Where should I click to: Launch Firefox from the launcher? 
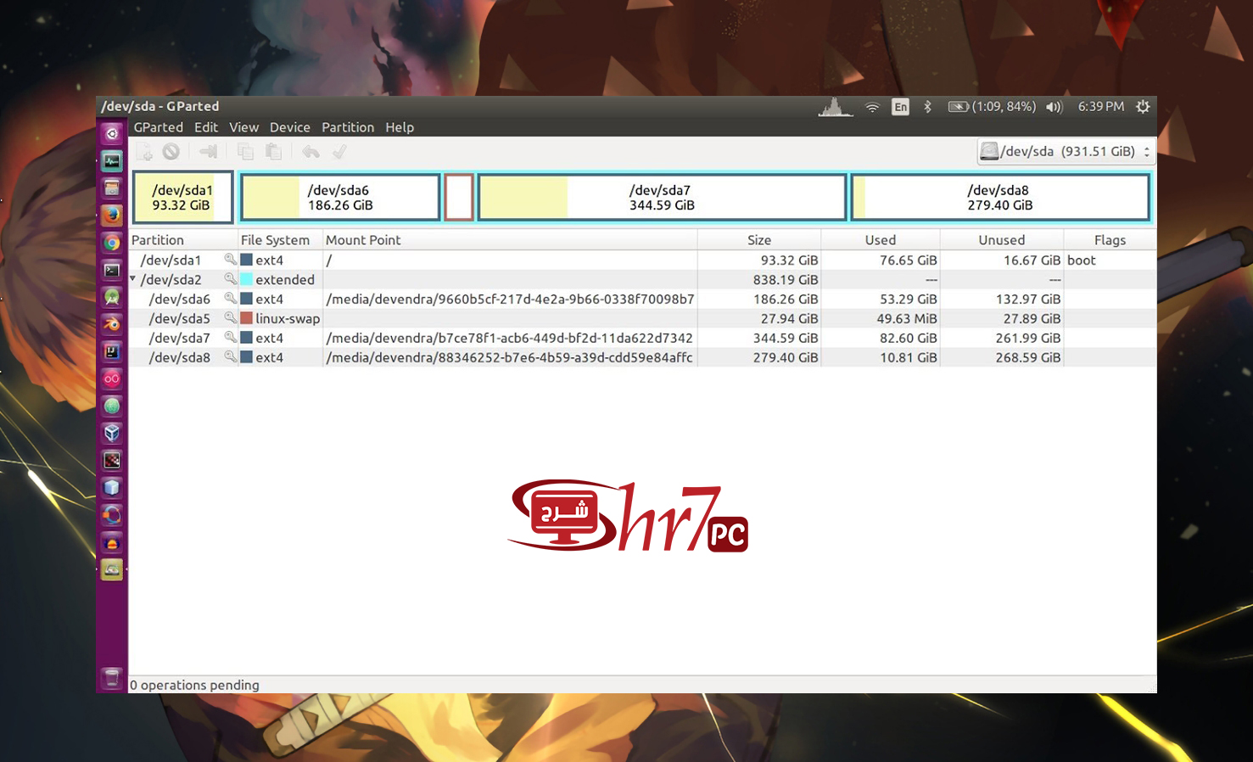112,215
